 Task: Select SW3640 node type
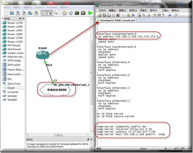click(x=13, y=96)
